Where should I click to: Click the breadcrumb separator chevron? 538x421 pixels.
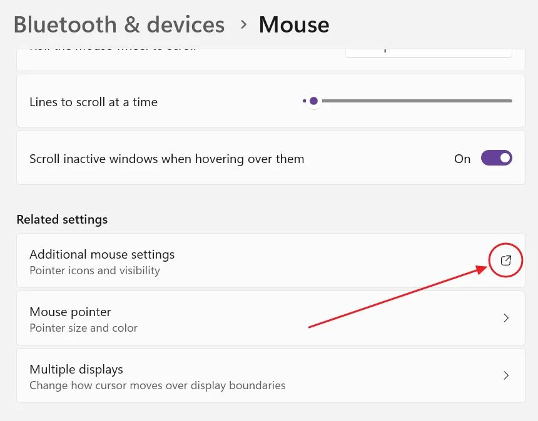tap(243, 24)
